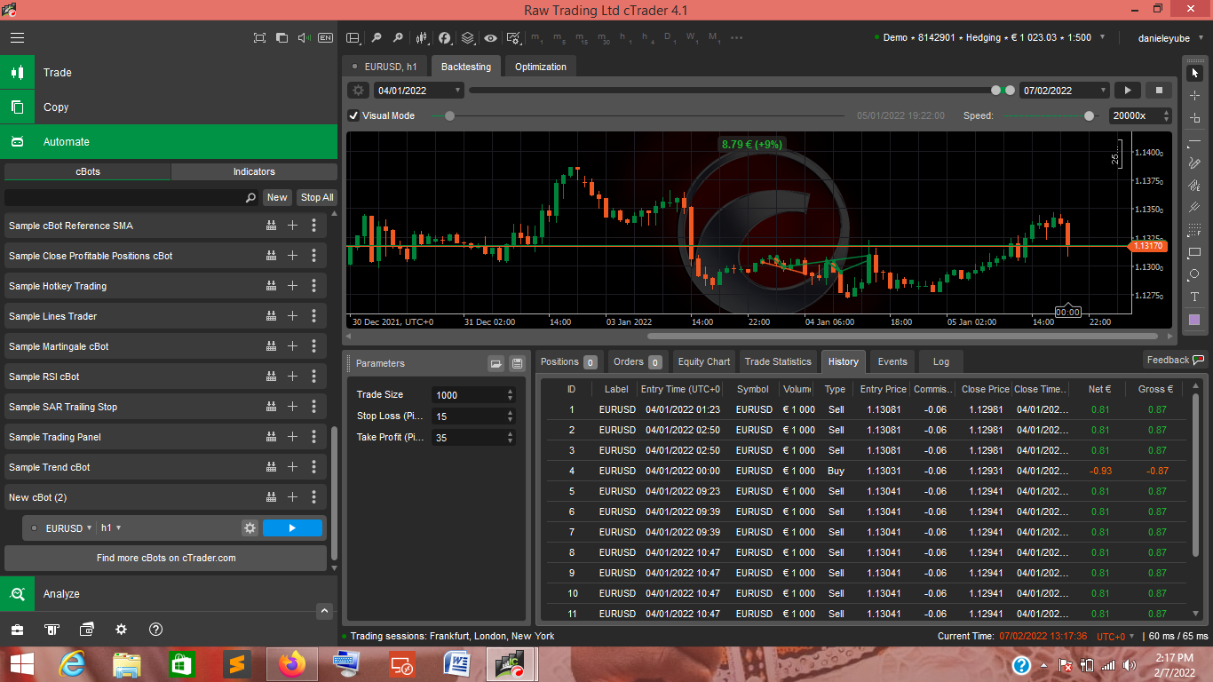Select the horizontal line drawing tool

pos(1194,142)
